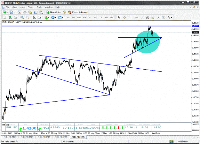Select the H4 timeframe

pos(95,18)
